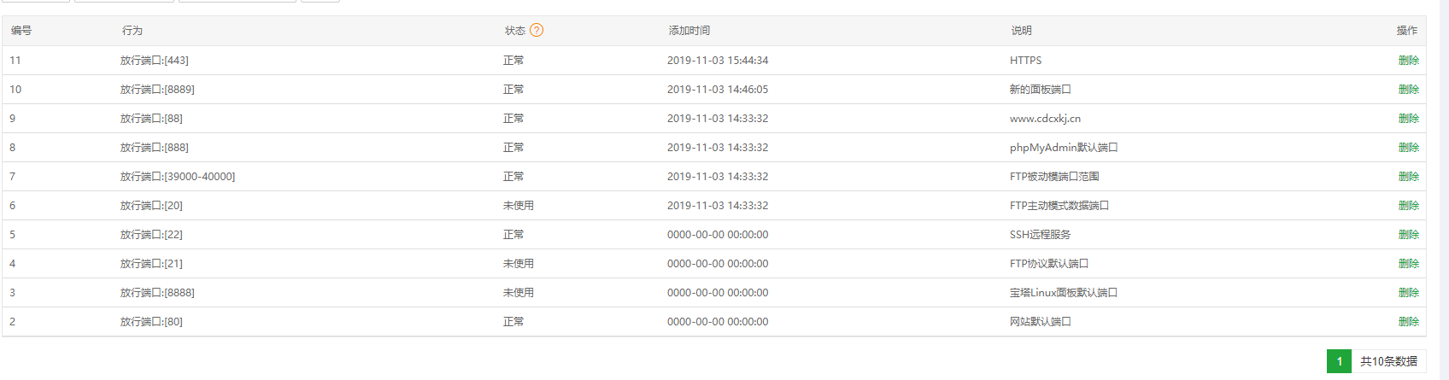Click the www.cdcxkj.cn description text

click(x=1045, y=119)
